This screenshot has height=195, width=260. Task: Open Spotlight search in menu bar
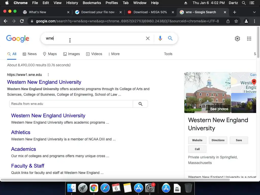coord(243,3)
